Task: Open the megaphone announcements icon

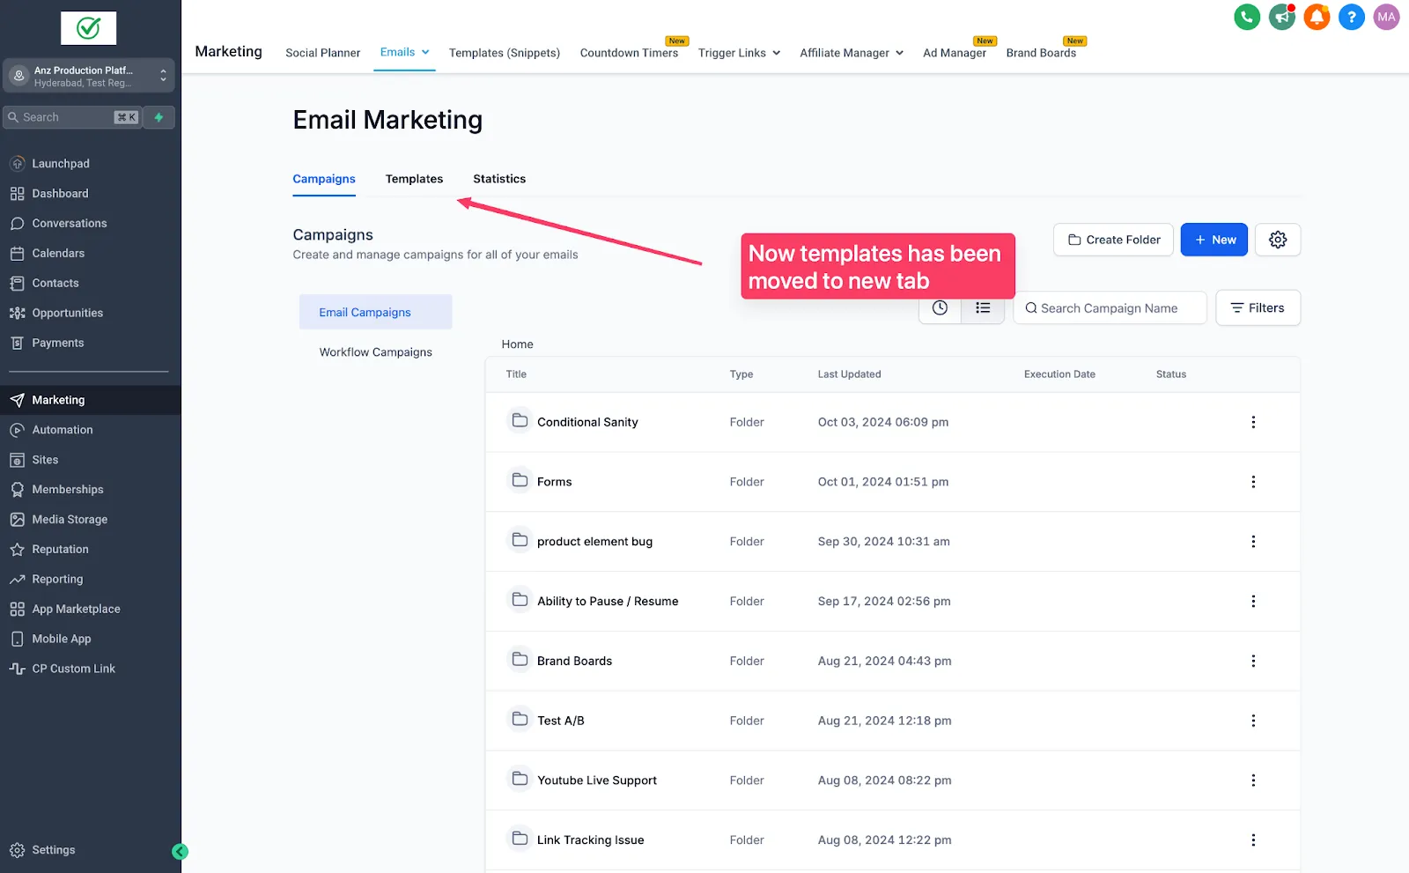Action: (1282, 17)
